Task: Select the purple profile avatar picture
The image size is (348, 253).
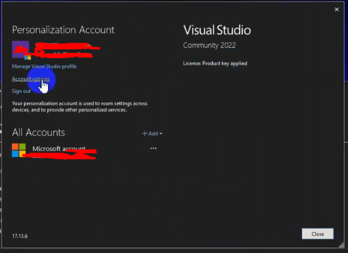Action: tap(21, 49)
